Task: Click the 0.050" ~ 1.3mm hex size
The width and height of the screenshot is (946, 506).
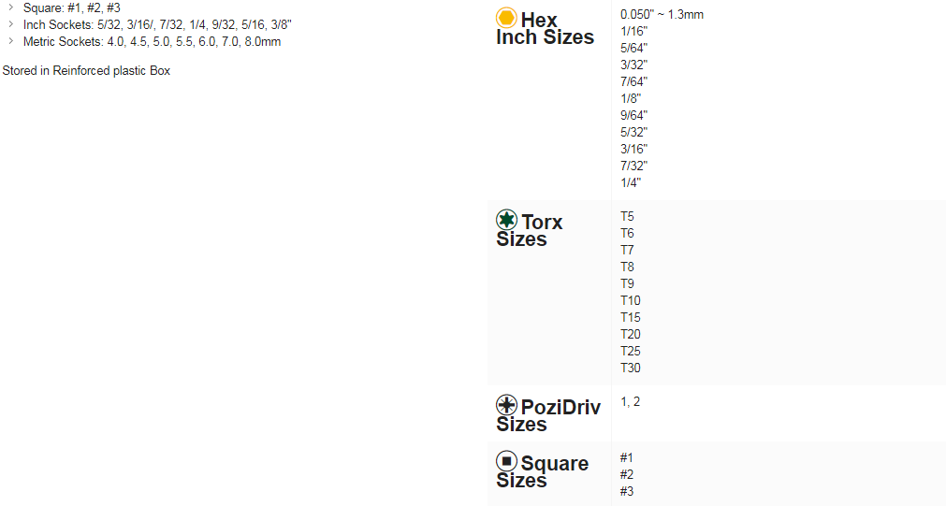Action: pos(662,14)
